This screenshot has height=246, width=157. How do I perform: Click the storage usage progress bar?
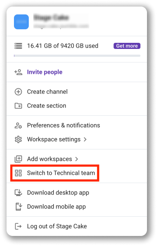(x=77, y=55)
